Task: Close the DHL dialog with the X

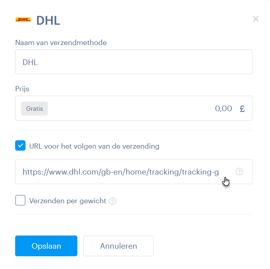Action: pyautogui.click(x=256, y=19)
